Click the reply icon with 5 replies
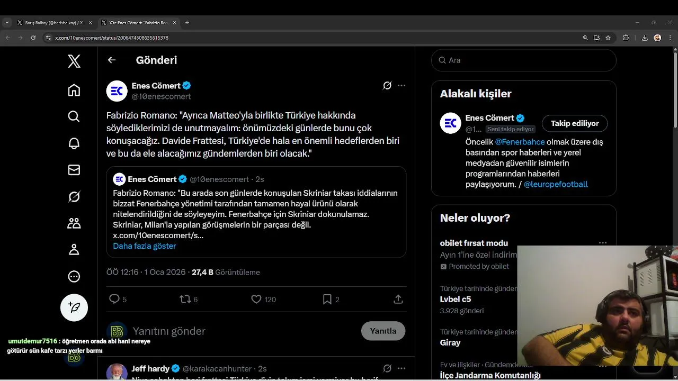This screenshot has width=678, height=381. (x=114, y=299)
